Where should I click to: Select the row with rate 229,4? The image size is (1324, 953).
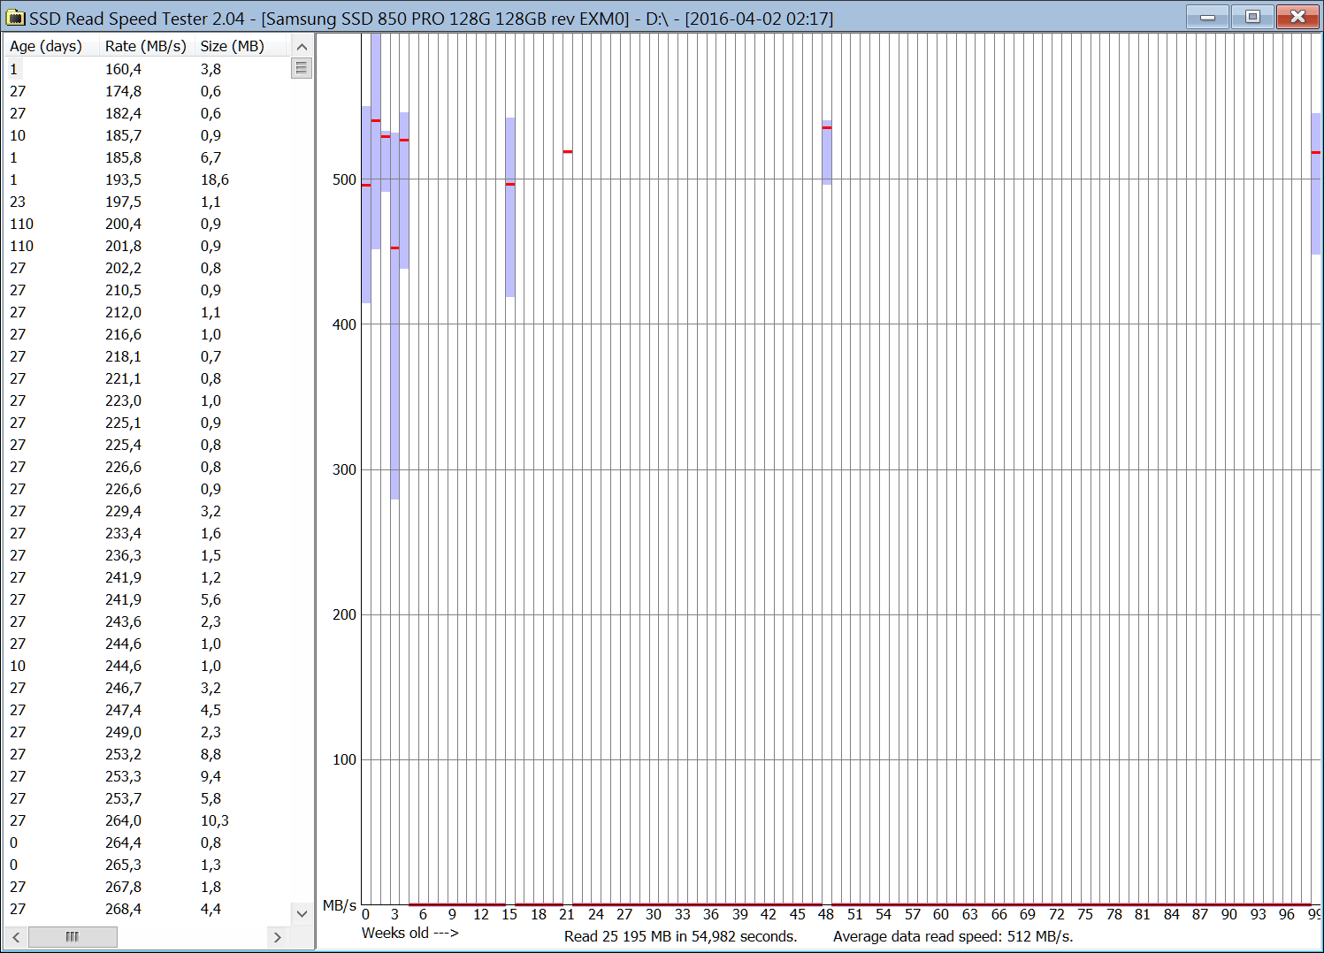(x=148, y=511)
